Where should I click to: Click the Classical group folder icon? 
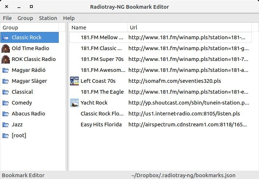[5, 92]
